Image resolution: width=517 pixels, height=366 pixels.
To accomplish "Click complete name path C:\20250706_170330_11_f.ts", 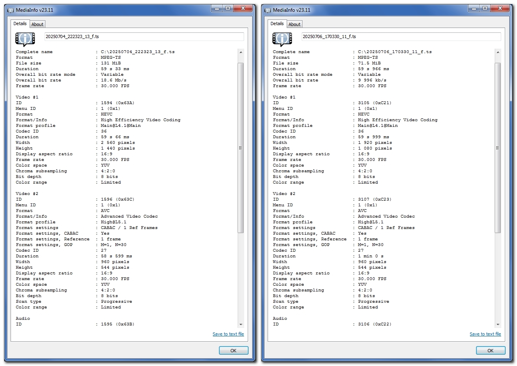I will click(395, 52).
